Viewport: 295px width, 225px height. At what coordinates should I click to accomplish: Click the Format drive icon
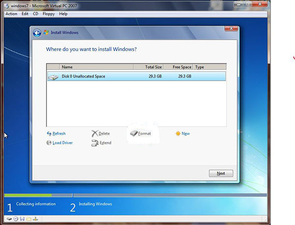pyautogui.click(x=134, y=133)
